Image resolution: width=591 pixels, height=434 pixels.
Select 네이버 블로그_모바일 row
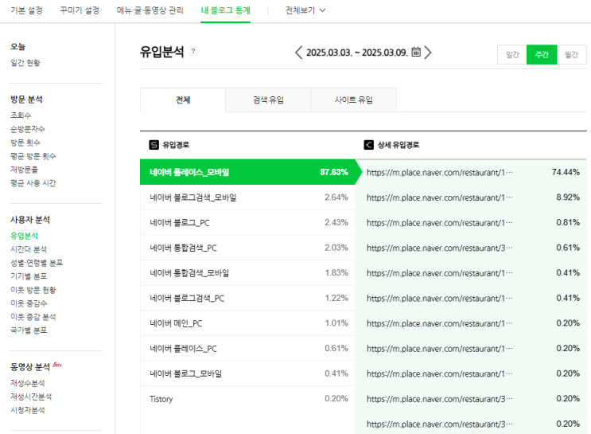point(247,373)
